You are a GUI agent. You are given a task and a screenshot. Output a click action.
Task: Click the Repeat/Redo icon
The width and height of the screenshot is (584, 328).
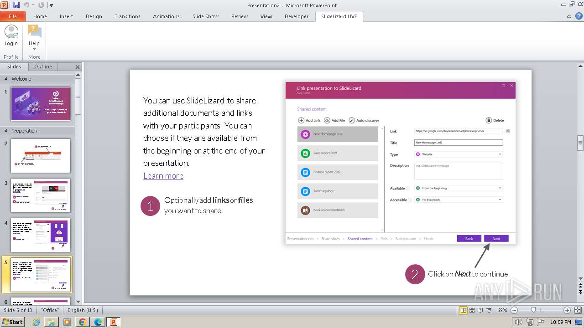point(41,5)
